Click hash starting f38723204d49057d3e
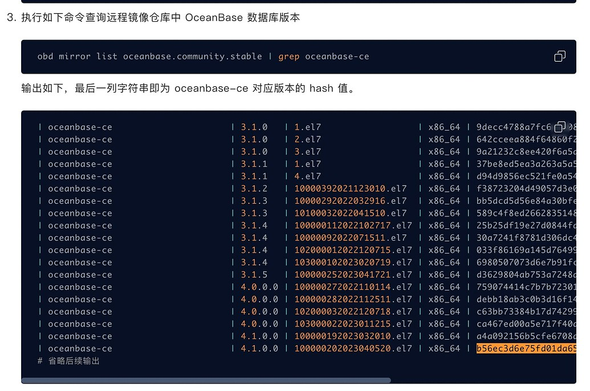The image size is (590, 391). coord(526,188)
